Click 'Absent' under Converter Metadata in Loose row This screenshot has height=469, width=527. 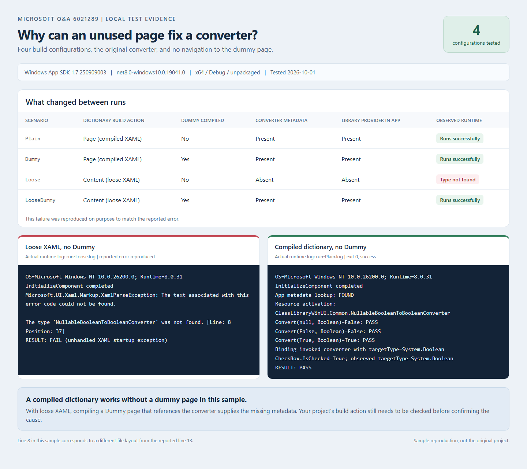point(265,180)
